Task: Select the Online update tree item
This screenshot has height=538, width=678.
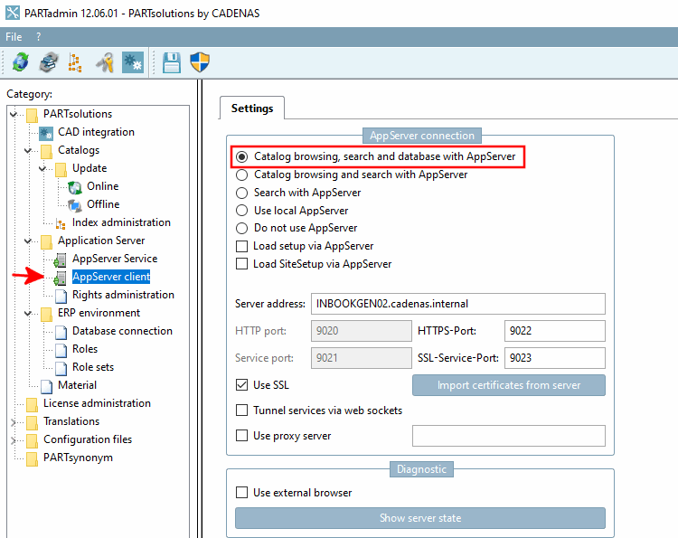Action: [102, 186]
